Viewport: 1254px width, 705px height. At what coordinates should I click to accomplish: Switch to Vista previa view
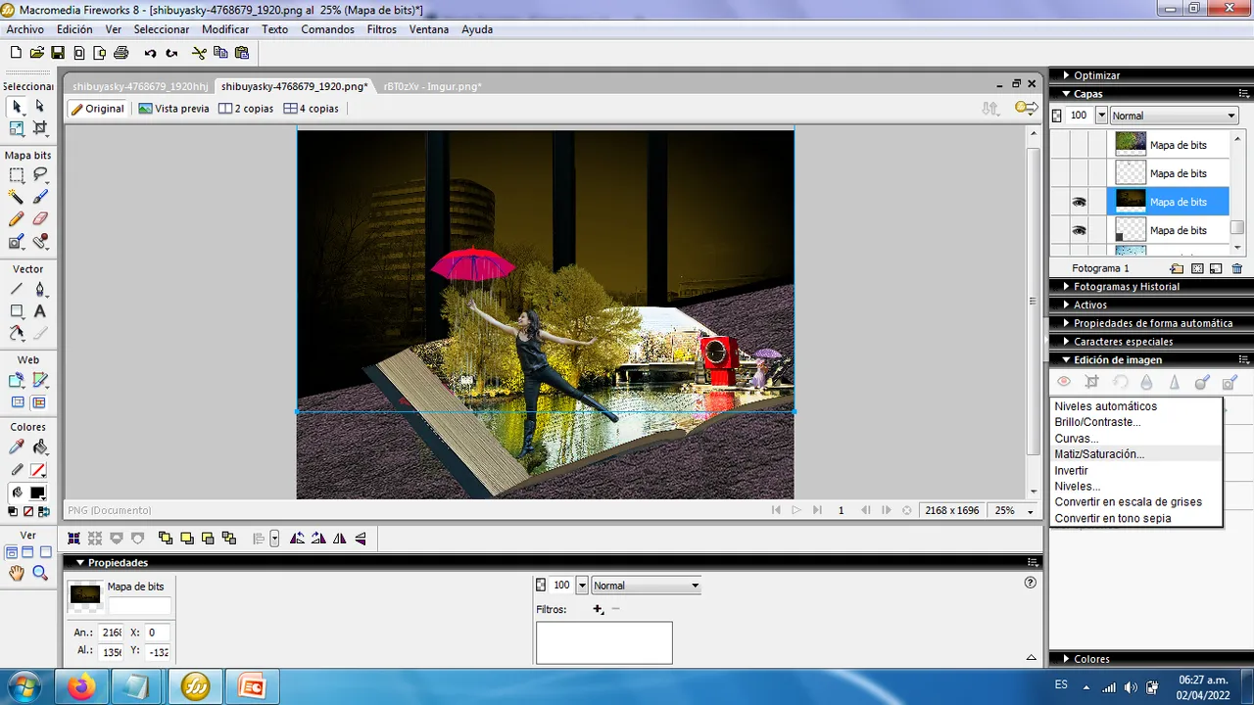[x=174, y=109]
